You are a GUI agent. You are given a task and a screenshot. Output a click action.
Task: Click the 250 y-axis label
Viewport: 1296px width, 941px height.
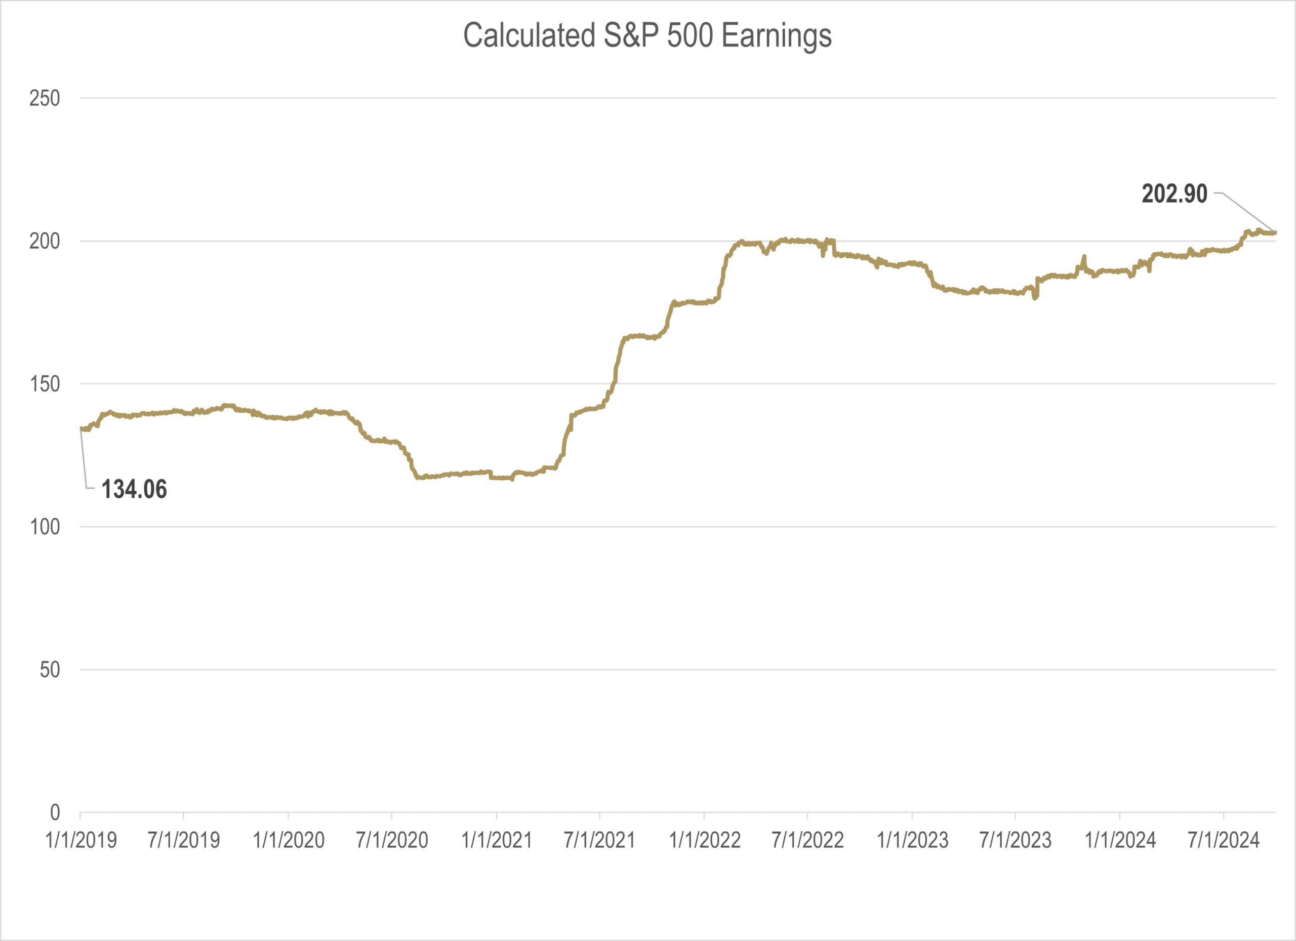45,98
